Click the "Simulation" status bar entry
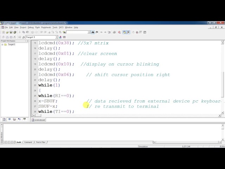Viewport: 225px width, 169px height. click(x=143, y=146)
